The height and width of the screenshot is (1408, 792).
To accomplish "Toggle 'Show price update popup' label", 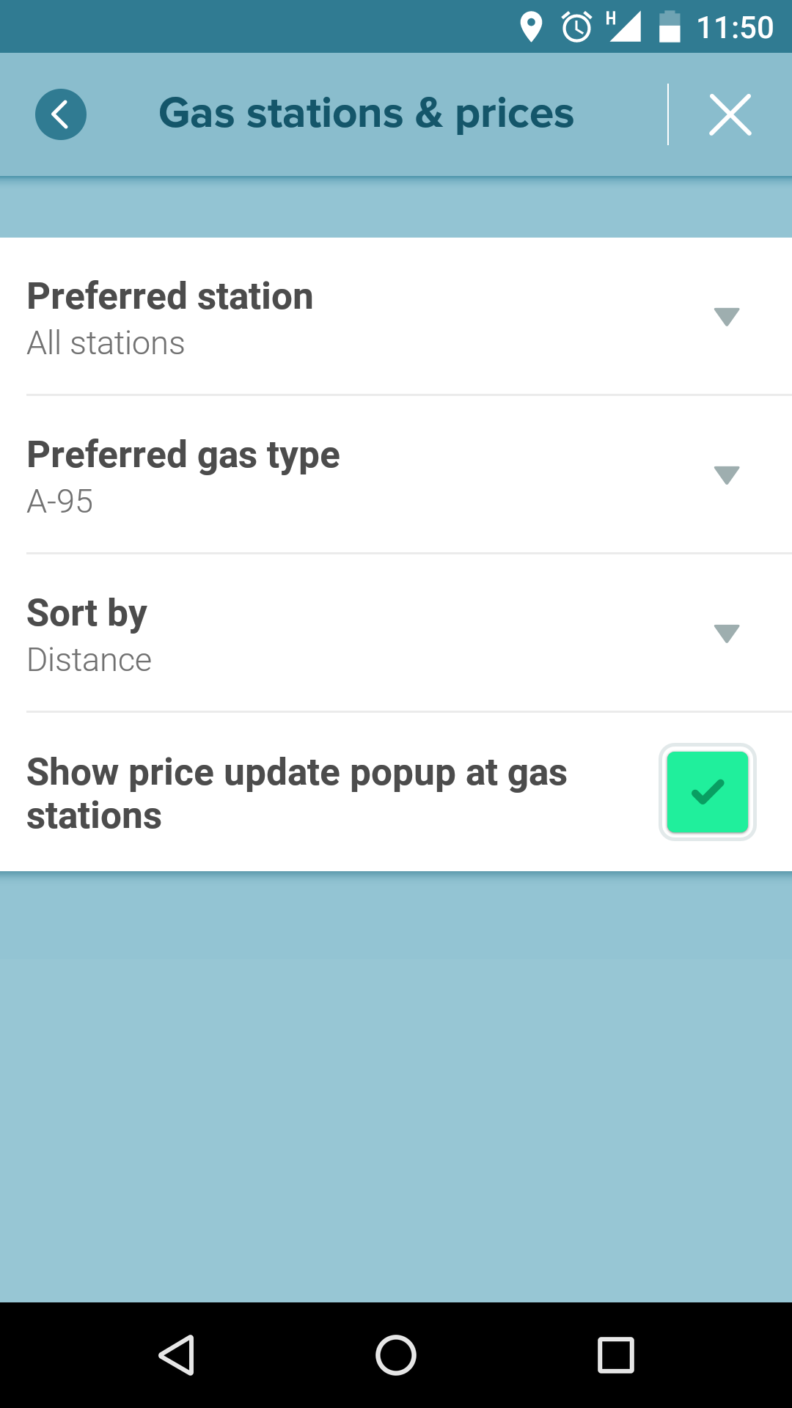I will coord(297,793).
